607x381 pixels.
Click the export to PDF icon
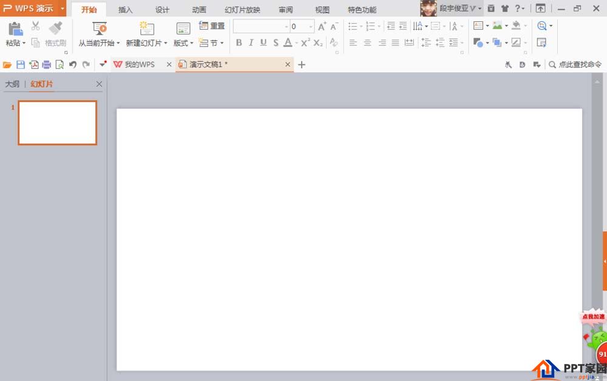tap(34, 64)
